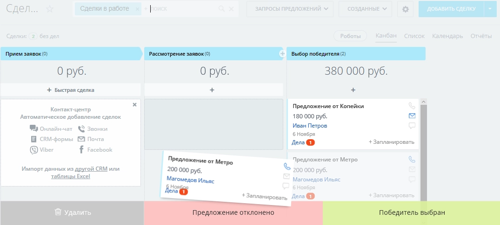The width and height of the screenshot is (500, 225).
Task: Click the deals counter badge '2' без дел
Action: pyautogui.click(x=33, y=36)
